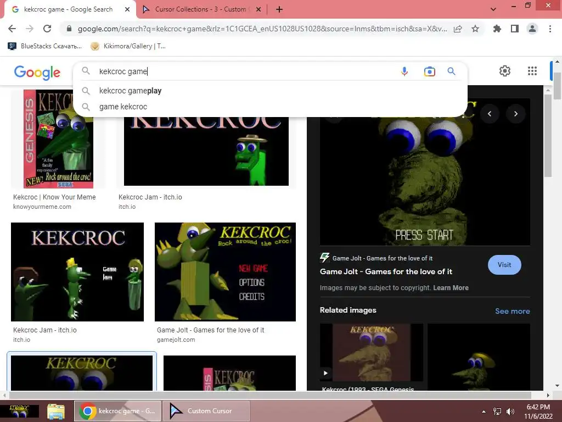Open a new tab with plus button

[x=279, y=9]
